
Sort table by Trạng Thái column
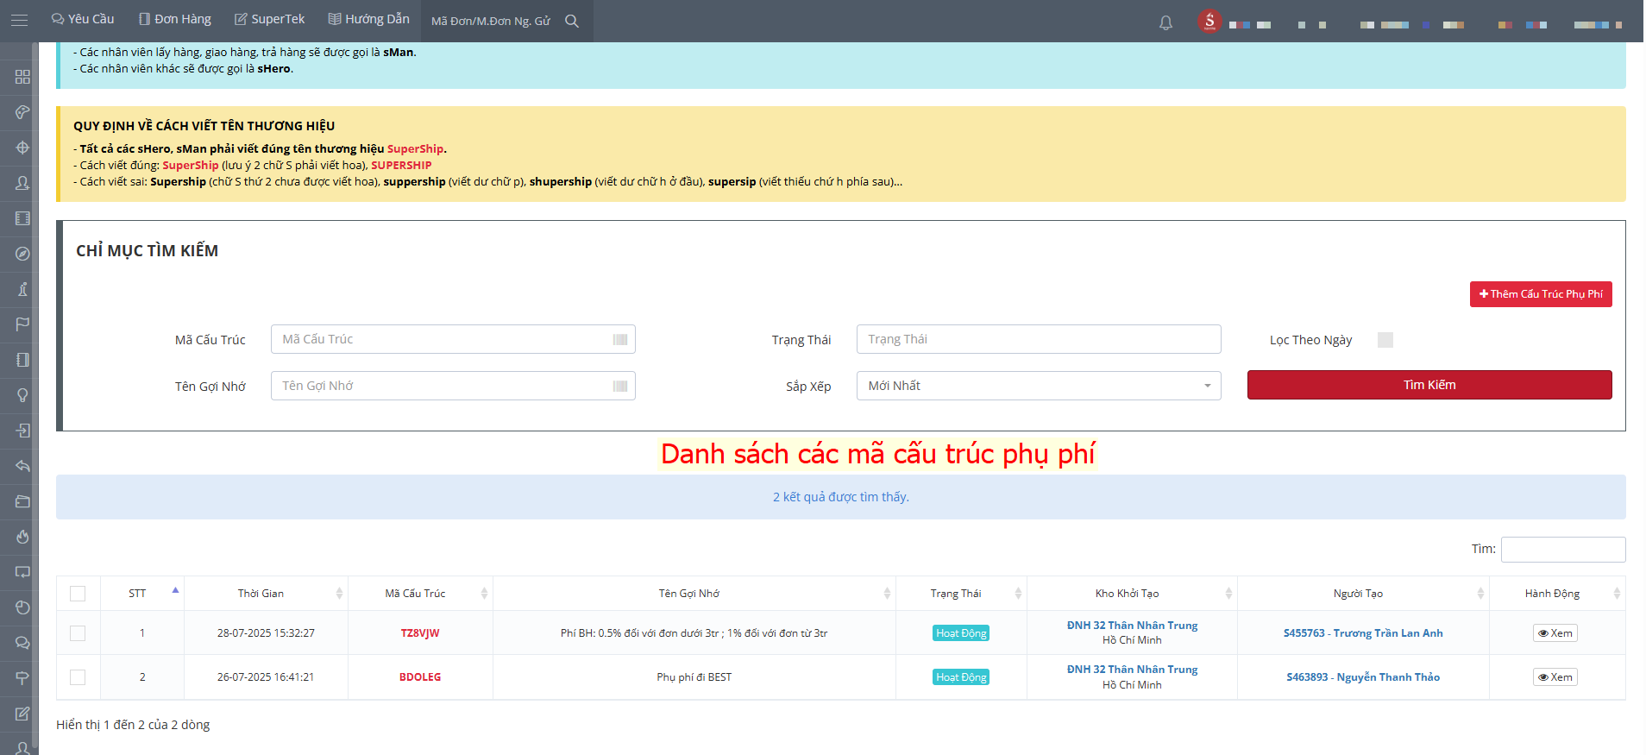(961, 594)
